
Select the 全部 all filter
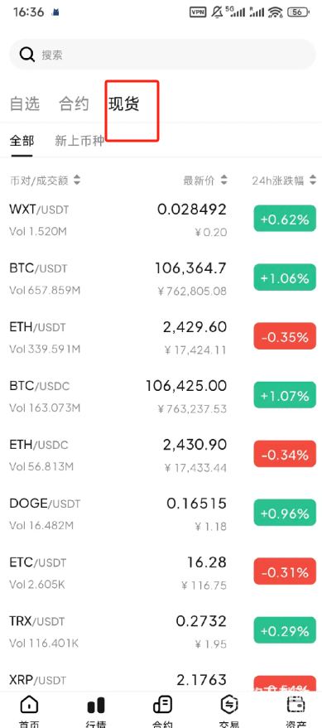[x=22, y=141]
